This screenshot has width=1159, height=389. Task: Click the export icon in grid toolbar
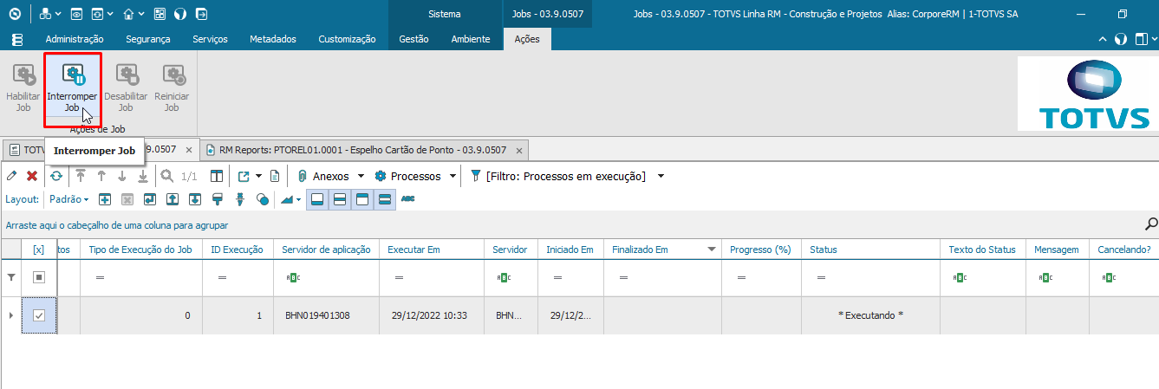pyautogui.click(x=244, y=176)
